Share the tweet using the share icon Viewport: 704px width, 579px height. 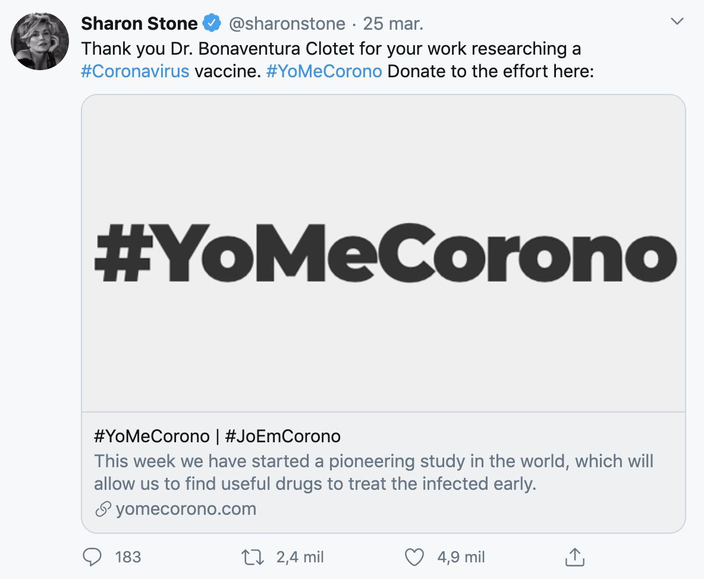[574, 556]
